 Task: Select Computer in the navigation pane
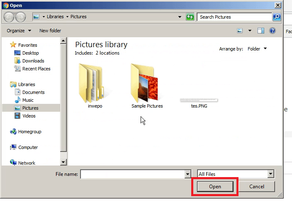28,147
